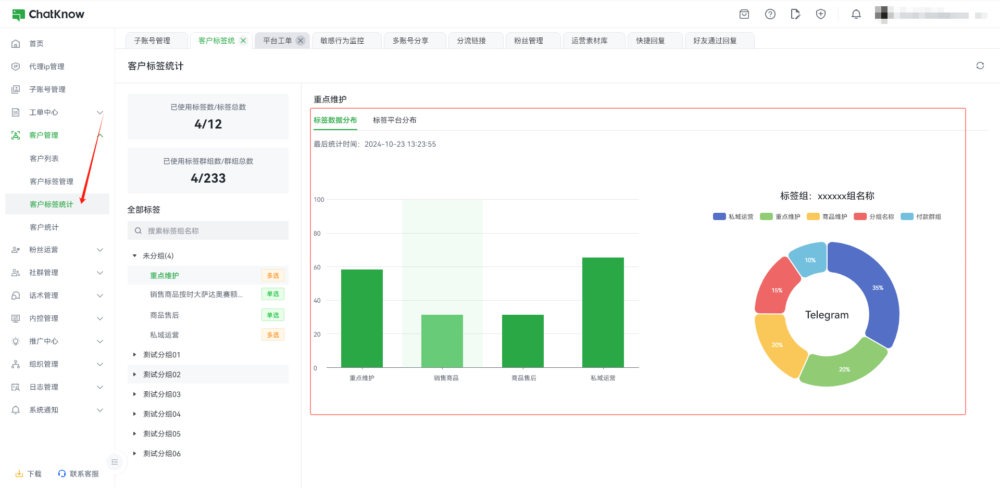Collapse the 未分组(4) tag group

point(135,256)
